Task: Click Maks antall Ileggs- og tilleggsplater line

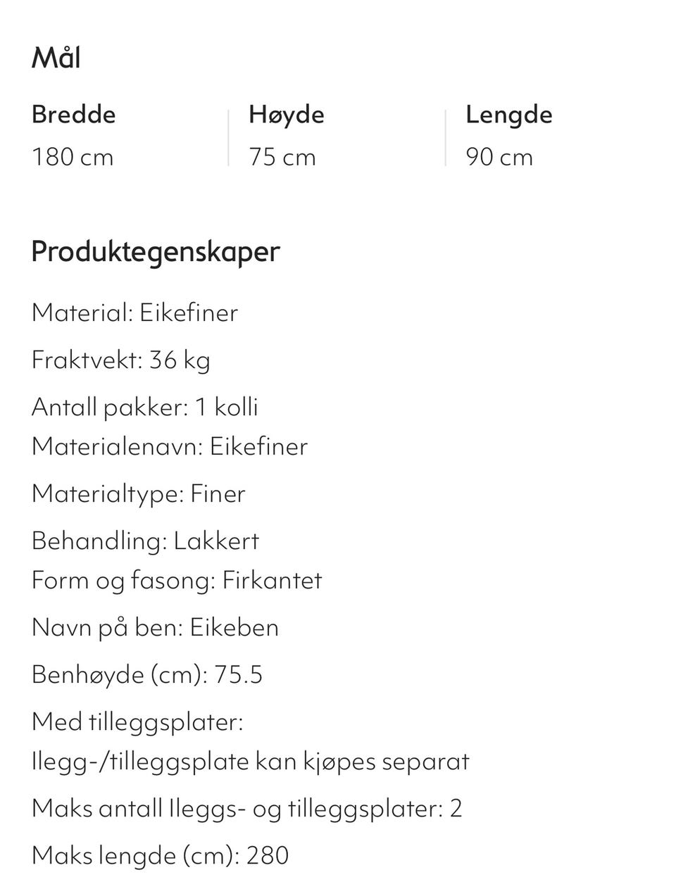Action: click(x=247, y=808)
